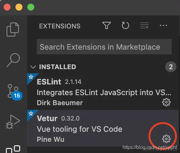180x153 pixels.
Task: Click the yellow minimize window button
Action: (x=19, y=7)
